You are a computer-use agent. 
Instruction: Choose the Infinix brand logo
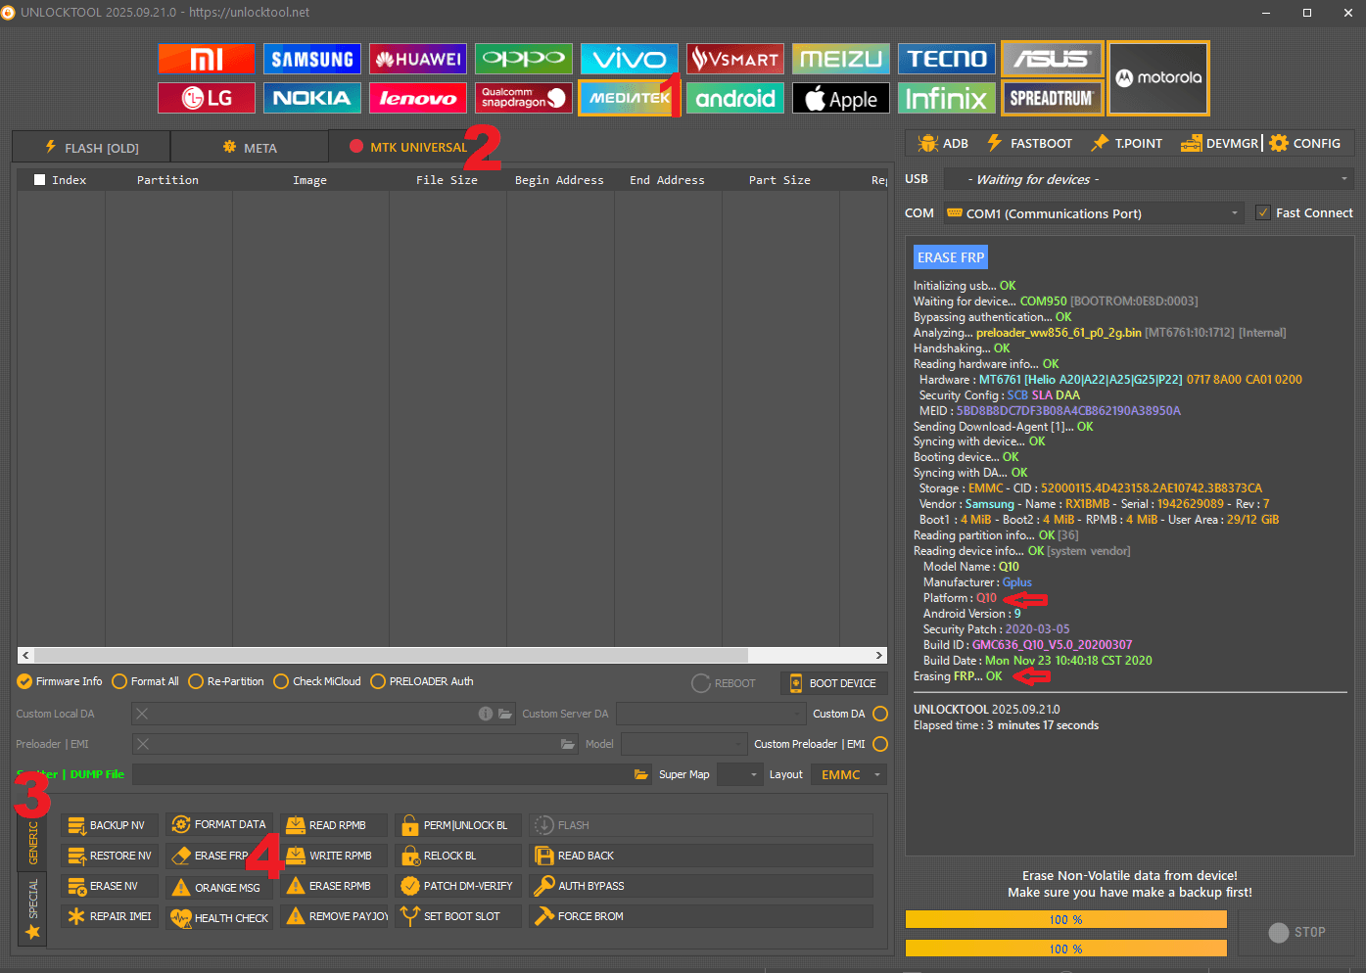(x=946, y=98)
